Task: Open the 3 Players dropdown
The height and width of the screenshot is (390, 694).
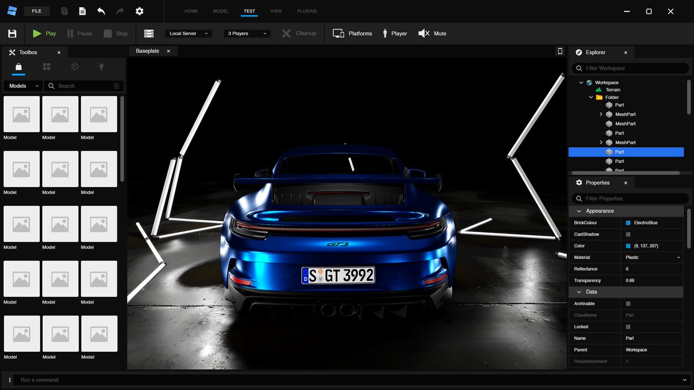Action: (x=247, y=34)
